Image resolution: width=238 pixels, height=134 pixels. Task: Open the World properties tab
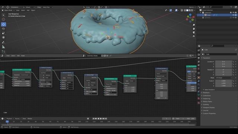[x=199, y=68]
